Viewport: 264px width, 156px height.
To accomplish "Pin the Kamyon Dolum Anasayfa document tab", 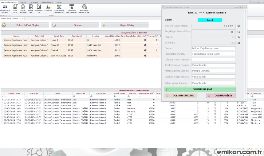I will (21, 19).
